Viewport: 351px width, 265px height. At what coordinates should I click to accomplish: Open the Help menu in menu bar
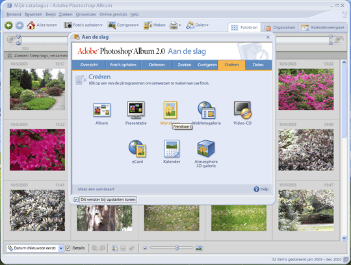pyautogui.click(x=135, y=14)
